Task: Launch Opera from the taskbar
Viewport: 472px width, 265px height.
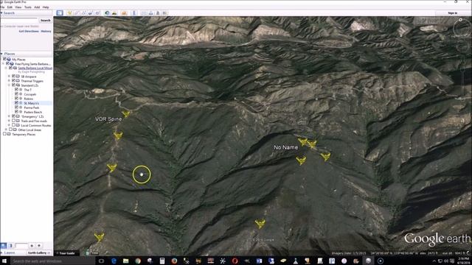Action: click(235, 261)
